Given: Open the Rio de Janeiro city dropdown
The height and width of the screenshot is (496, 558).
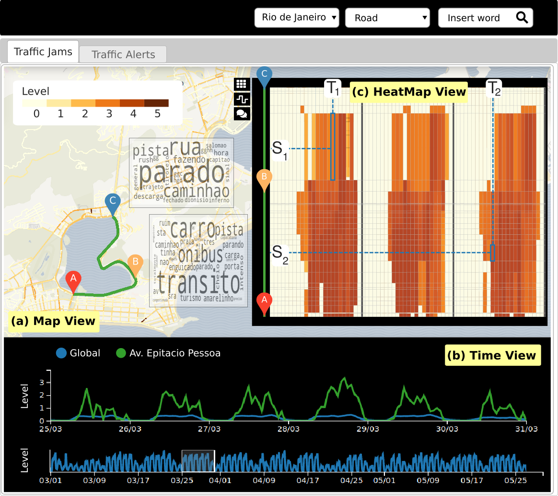Looking at the screenshot, I should 297,18.
